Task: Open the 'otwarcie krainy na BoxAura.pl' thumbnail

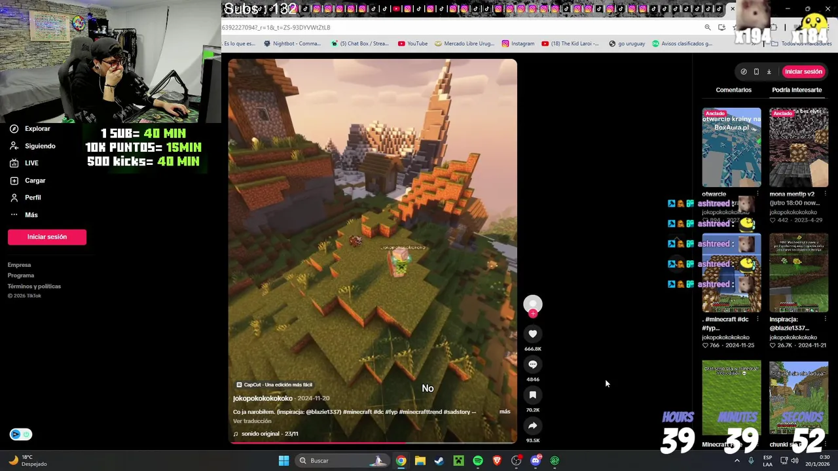Action: (731, 147)
